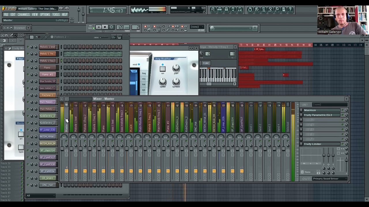This screenshot has height=207, width=369.
Task: Mute the Melody 1 test channel LED
Action: 28,47
